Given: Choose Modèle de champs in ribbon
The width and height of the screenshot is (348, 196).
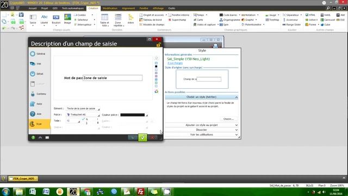Looking at the screenshot, I should click(x=152, y=24).
